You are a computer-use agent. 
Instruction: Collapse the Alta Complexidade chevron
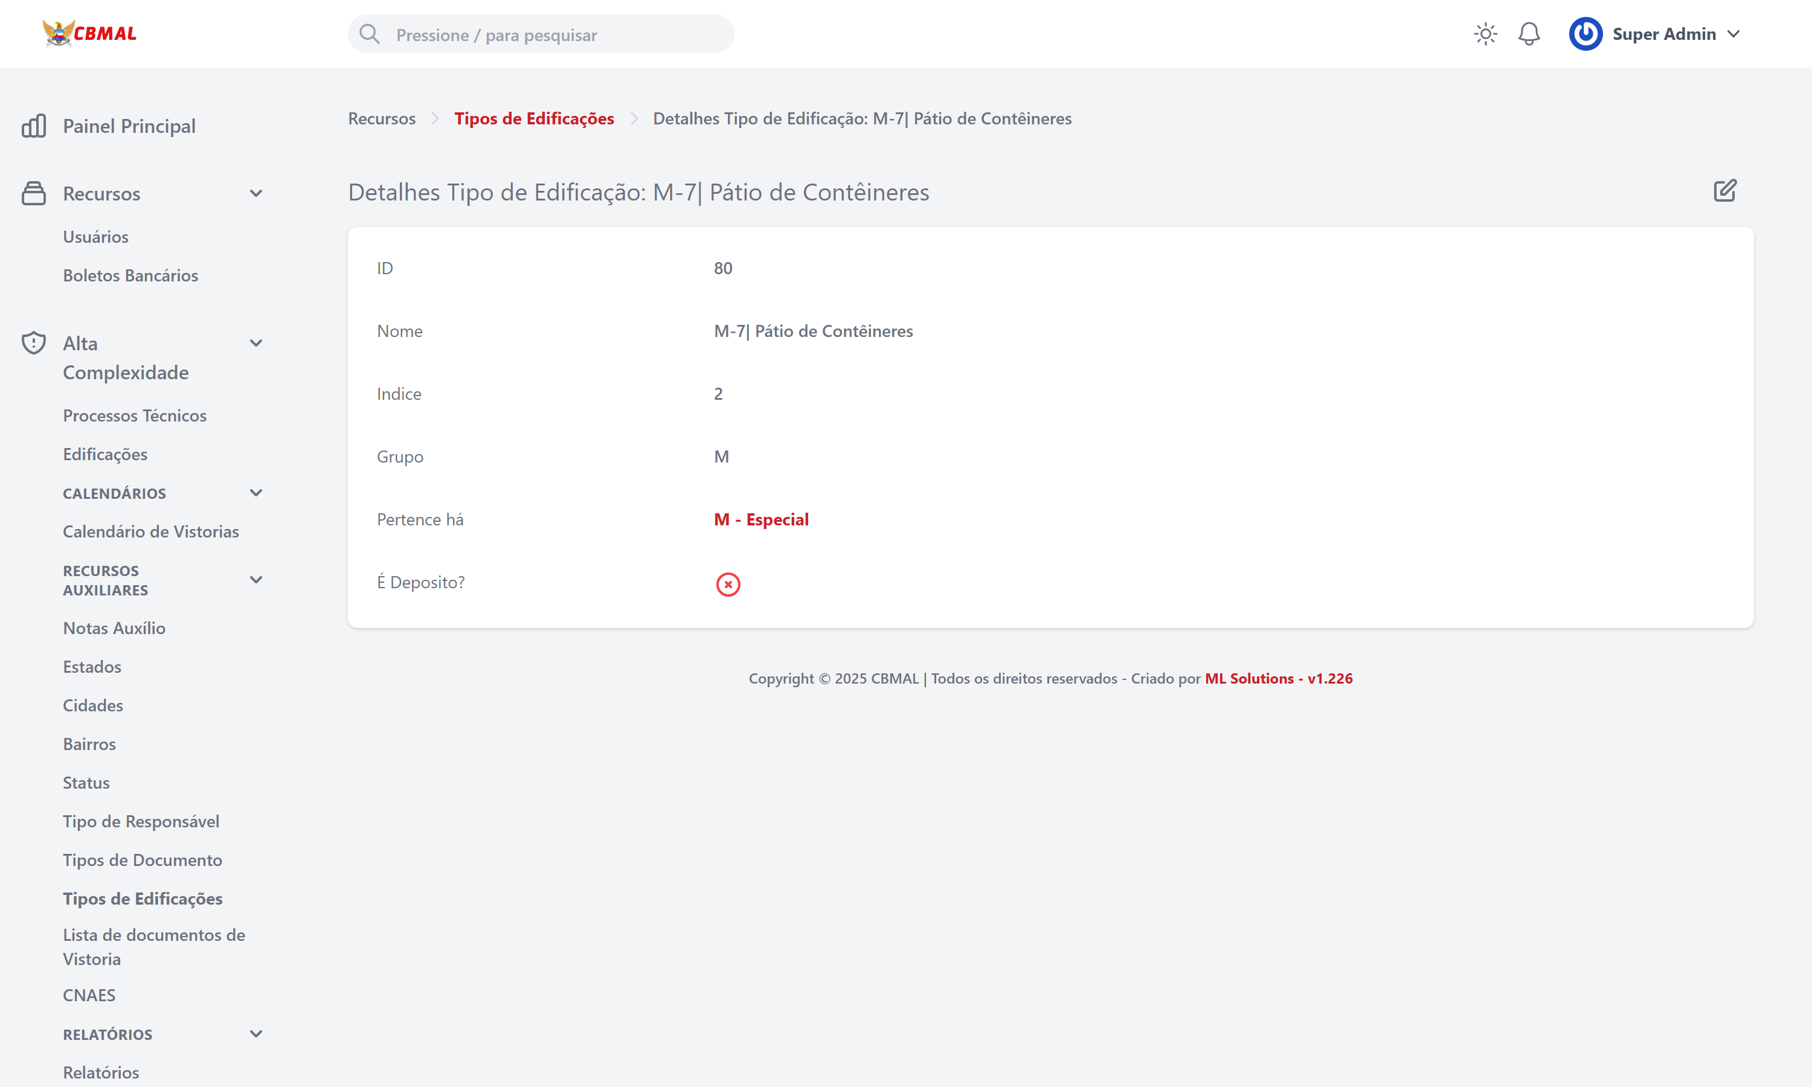(x=255, y=343)
